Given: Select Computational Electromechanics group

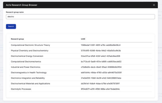Looking at the screenshot, I should coord(26,62).
